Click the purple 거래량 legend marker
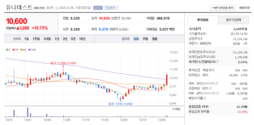 173,109
